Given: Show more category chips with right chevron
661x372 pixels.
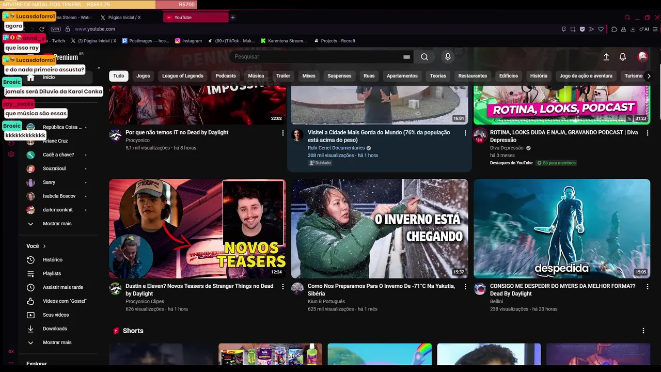Looking at the screenshot, I should 649,76.
